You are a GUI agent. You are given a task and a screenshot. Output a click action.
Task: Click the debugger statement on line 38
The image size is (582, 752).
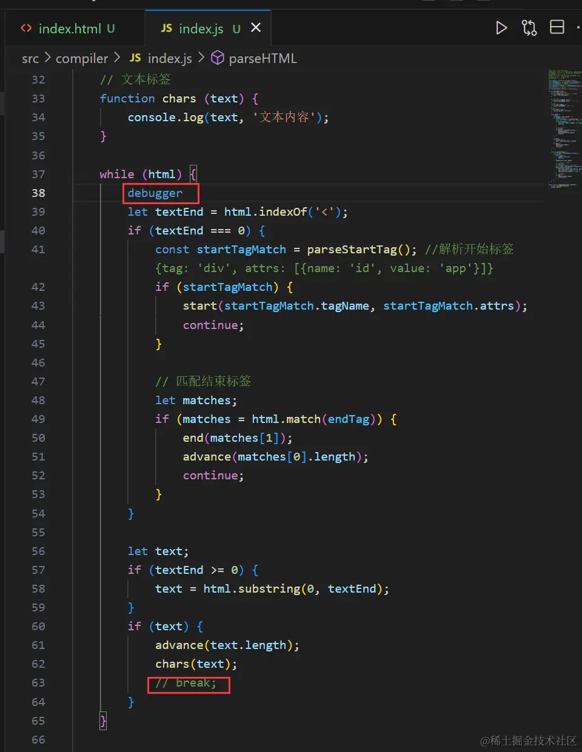(x=155, y=193)
